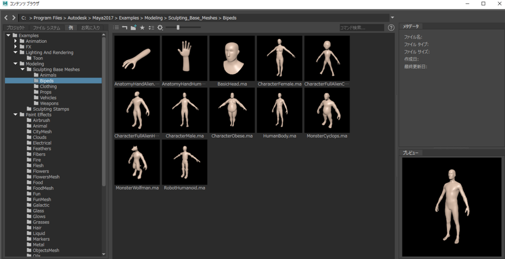Go back with the left navigation arrow

(6, 18)
